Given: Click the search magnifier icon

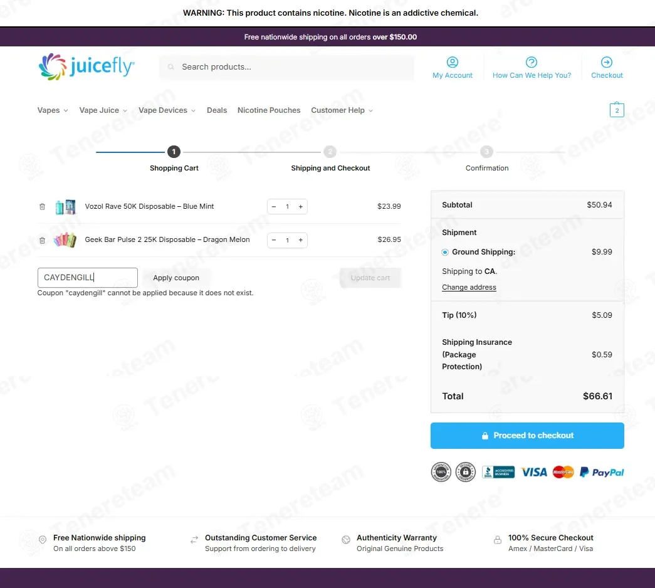Looking at the screenshot, I should [171, 67].
